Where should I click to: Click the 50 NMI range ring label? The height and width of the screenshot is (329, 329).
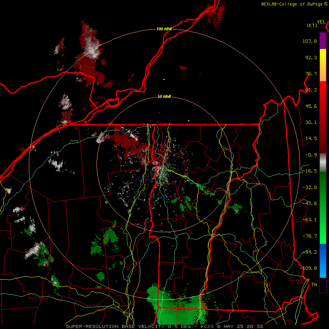(164, 97)
